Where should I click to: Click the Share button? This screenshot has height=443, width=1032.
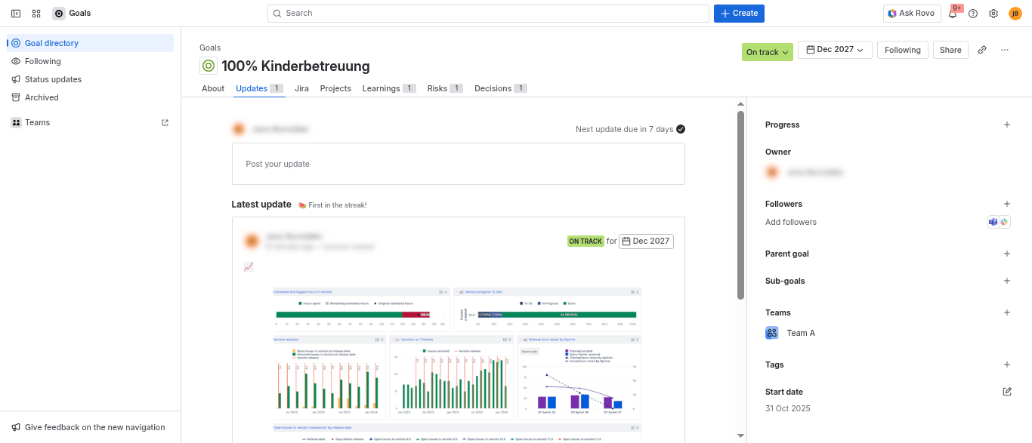point(951,50)
